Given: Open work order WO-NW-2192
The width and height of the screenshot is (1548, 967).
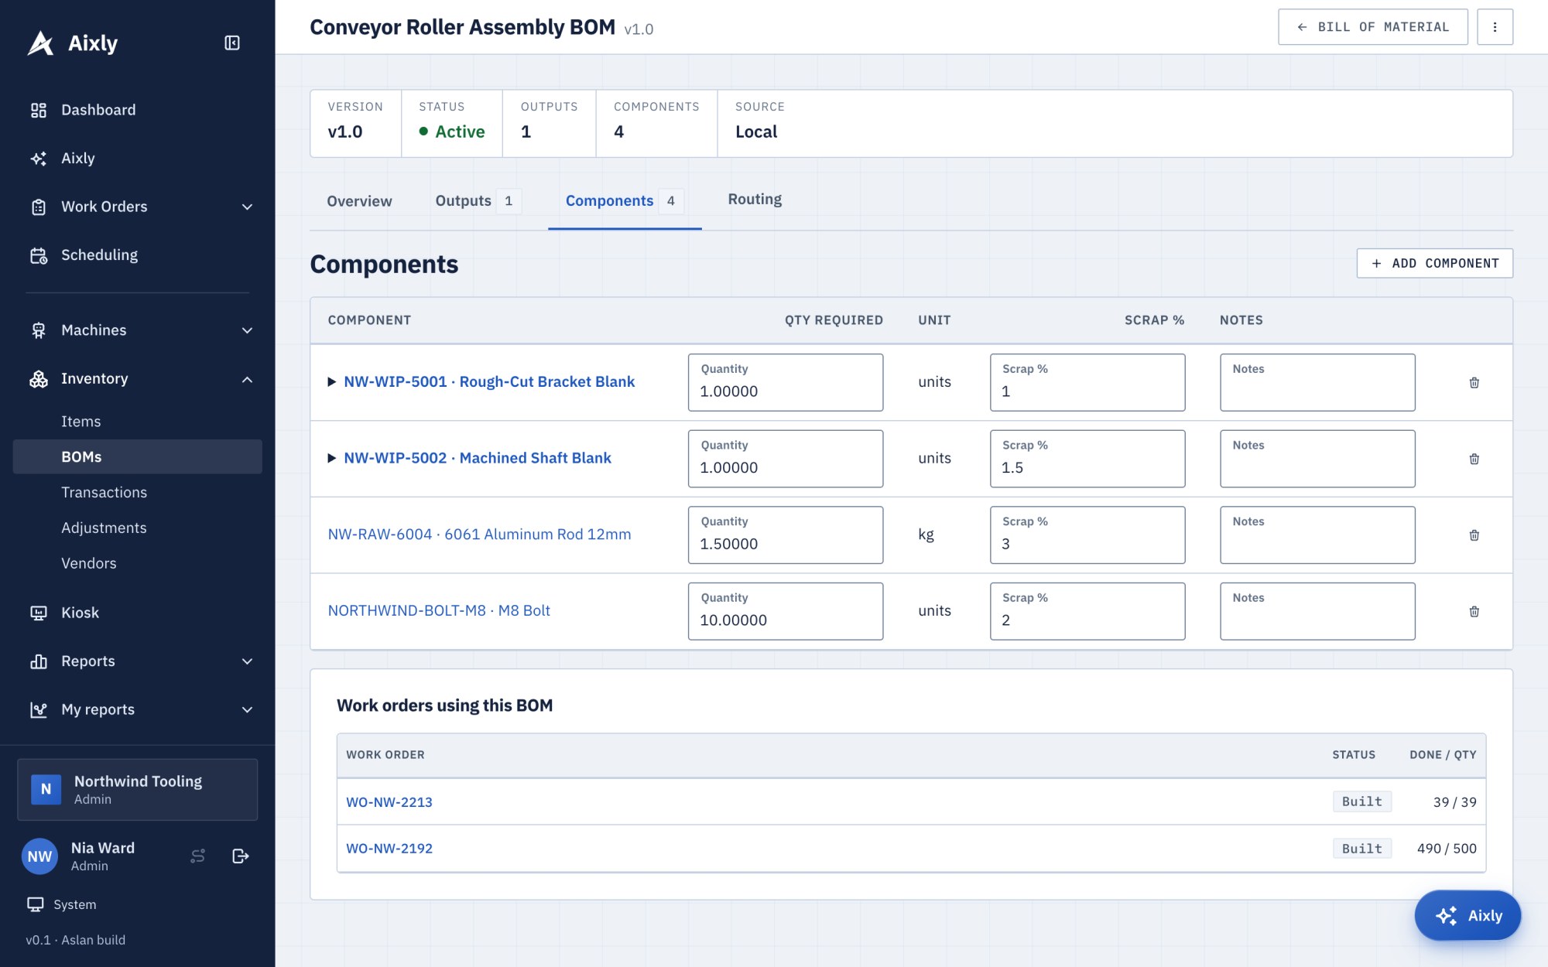Looking at the screenshot, I should (389, 849).
